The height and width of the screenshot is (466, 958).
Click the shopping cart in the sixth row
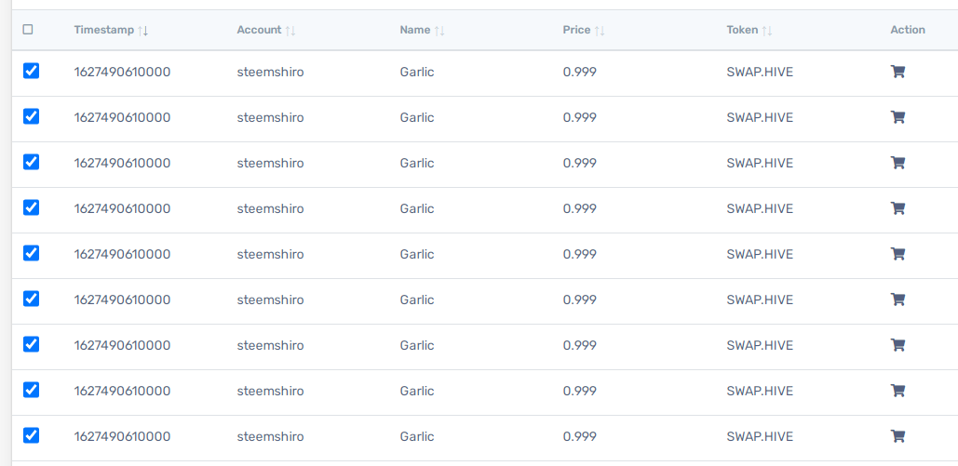[x=897, y=300]
